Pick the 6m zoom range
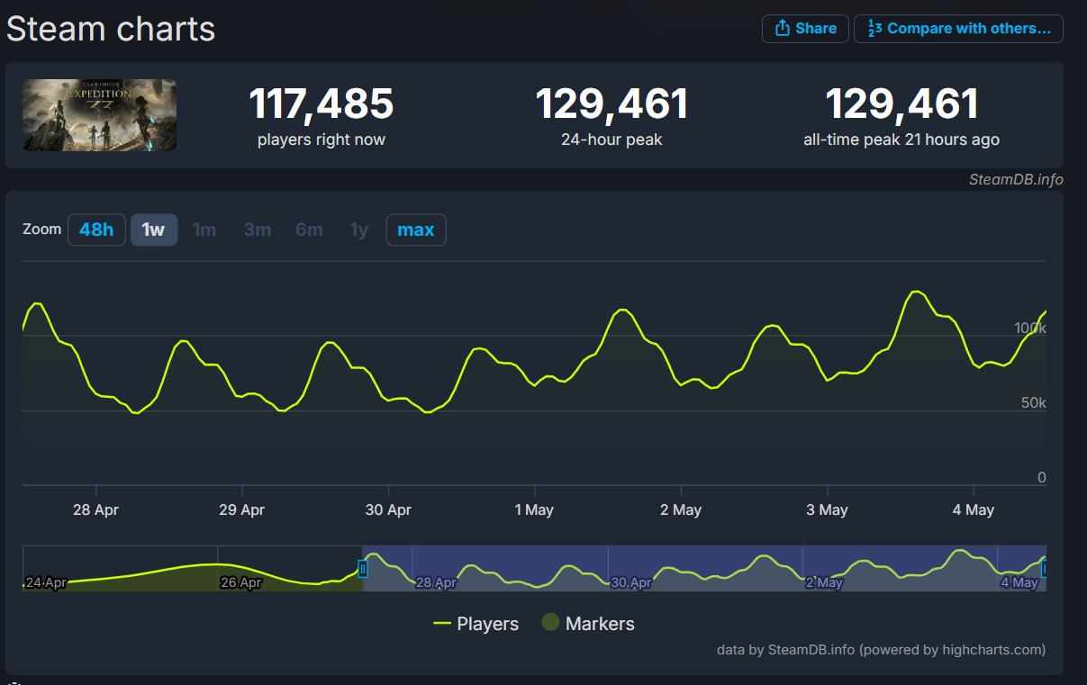Image resolution: width=1087 pixels, height=685 pixels. [x=309, y=230]
